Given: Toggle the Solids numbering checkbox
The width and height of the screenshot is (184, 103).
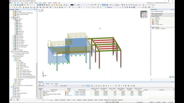Looking at the screenshot, I should coord(15,28).
